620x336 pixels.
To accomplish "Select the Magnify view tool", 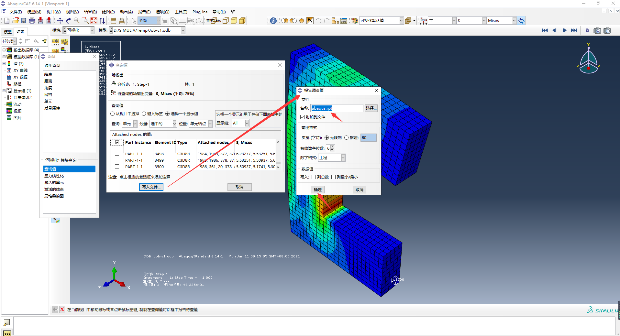I will [77, 21].
